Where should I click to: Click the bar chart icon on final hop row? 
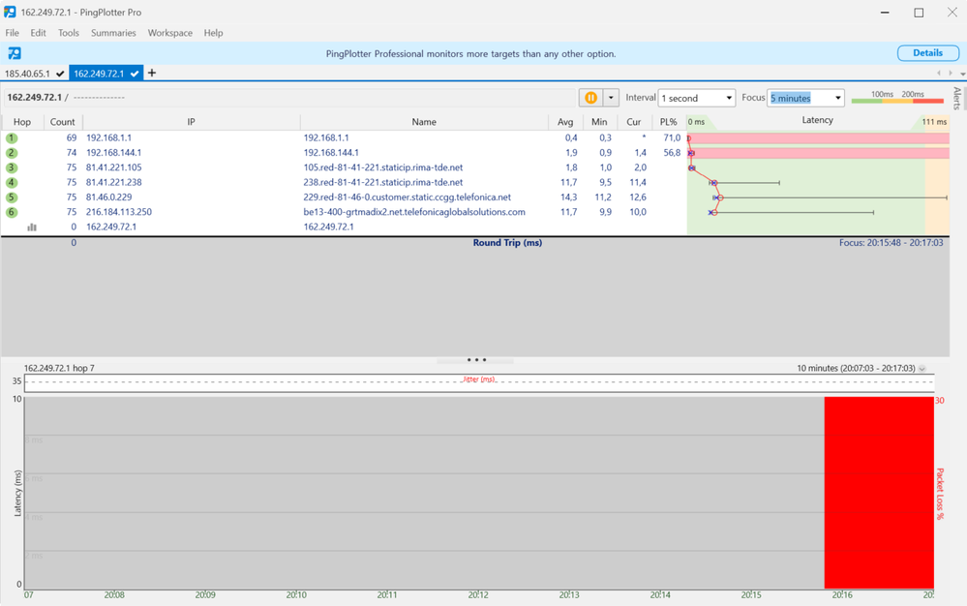[32, 227]
